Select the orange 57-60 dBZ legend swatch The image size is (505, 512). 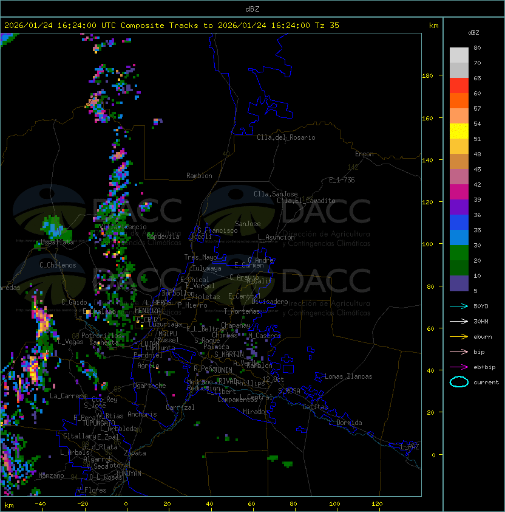(459, 101)
